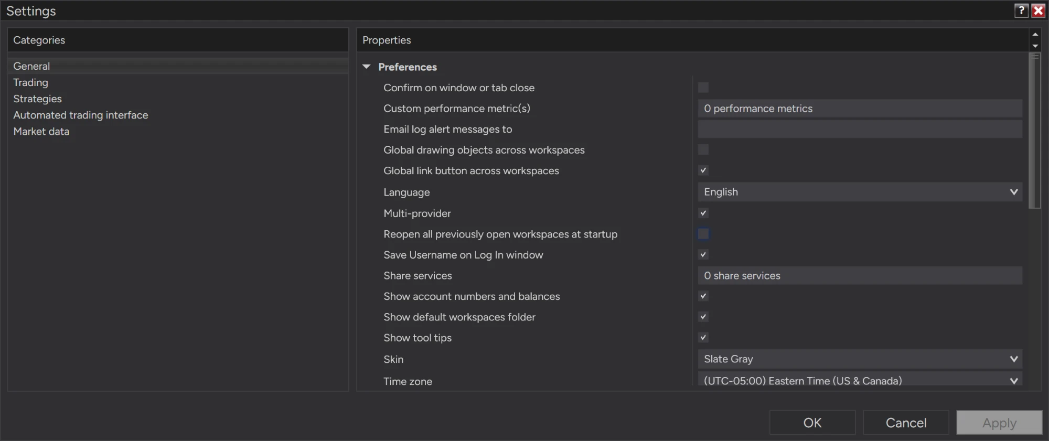The width and height of the screenshot is (1049, 441).
Task: Open the Language dropdown
Action: click(x=860, y=192)
